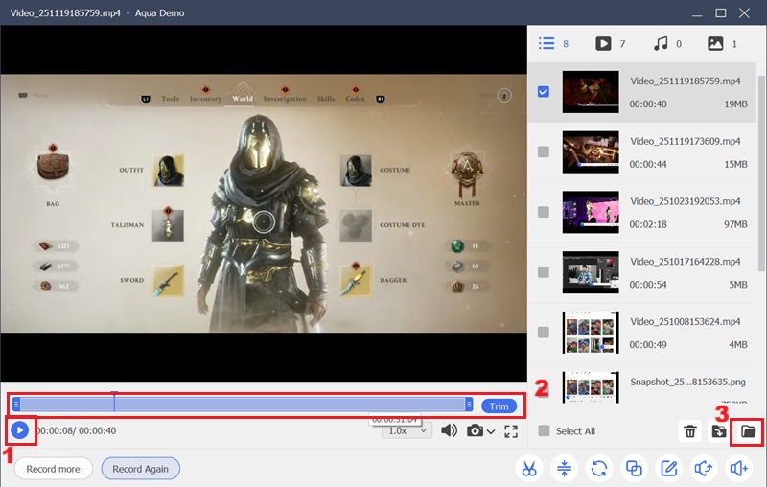Click the move-to-folder import icon

[x=718, y=431]
